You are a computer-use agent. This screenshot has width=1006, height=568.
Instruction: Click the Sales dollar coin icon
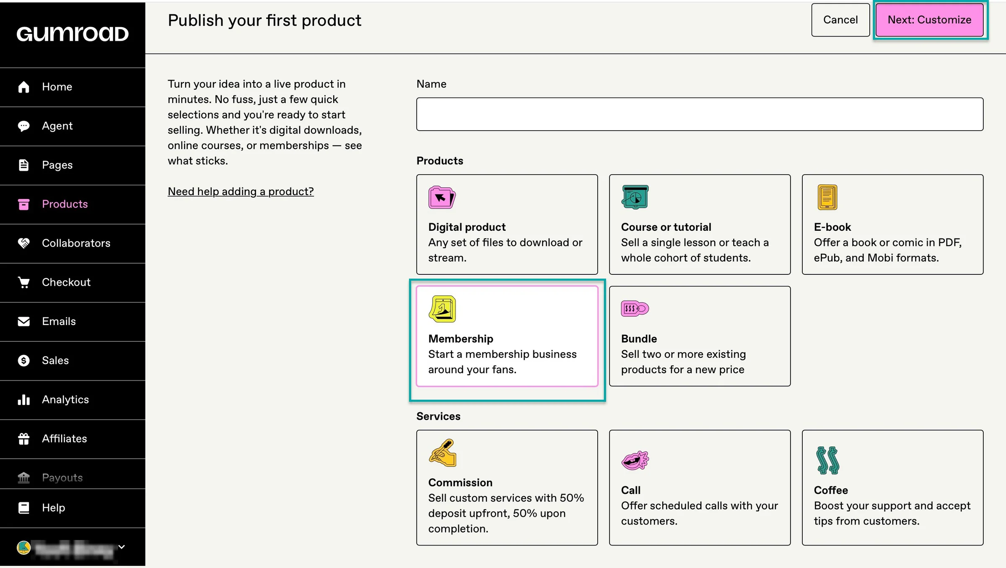click(x=24, y=360)
